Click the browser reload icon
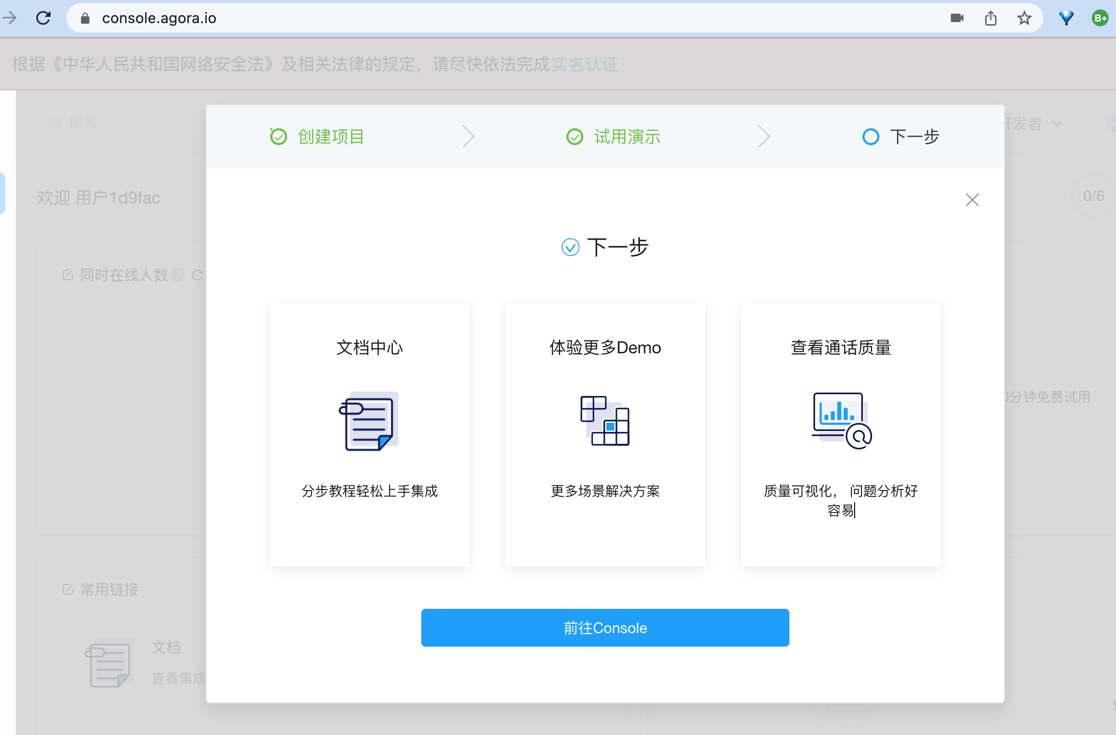1116x735 pixels. (x=43, y=18)
